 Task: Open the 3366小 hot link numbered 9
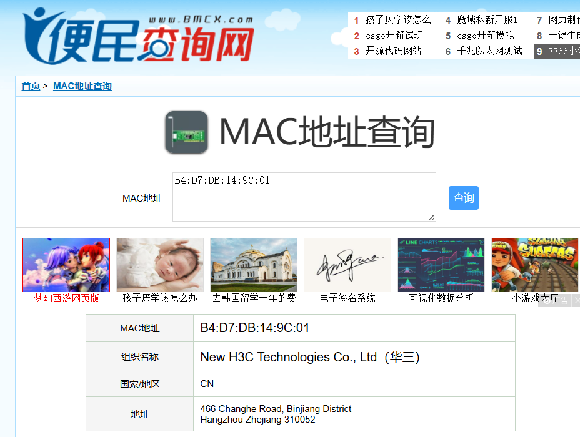coord(564,51)
